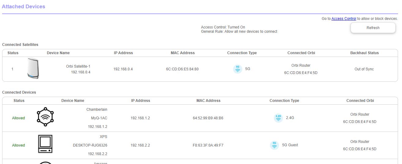The image size is (402, 164).
Task: Click the 5G WiFi icon for Orbi Satellite
Action: 237,69
